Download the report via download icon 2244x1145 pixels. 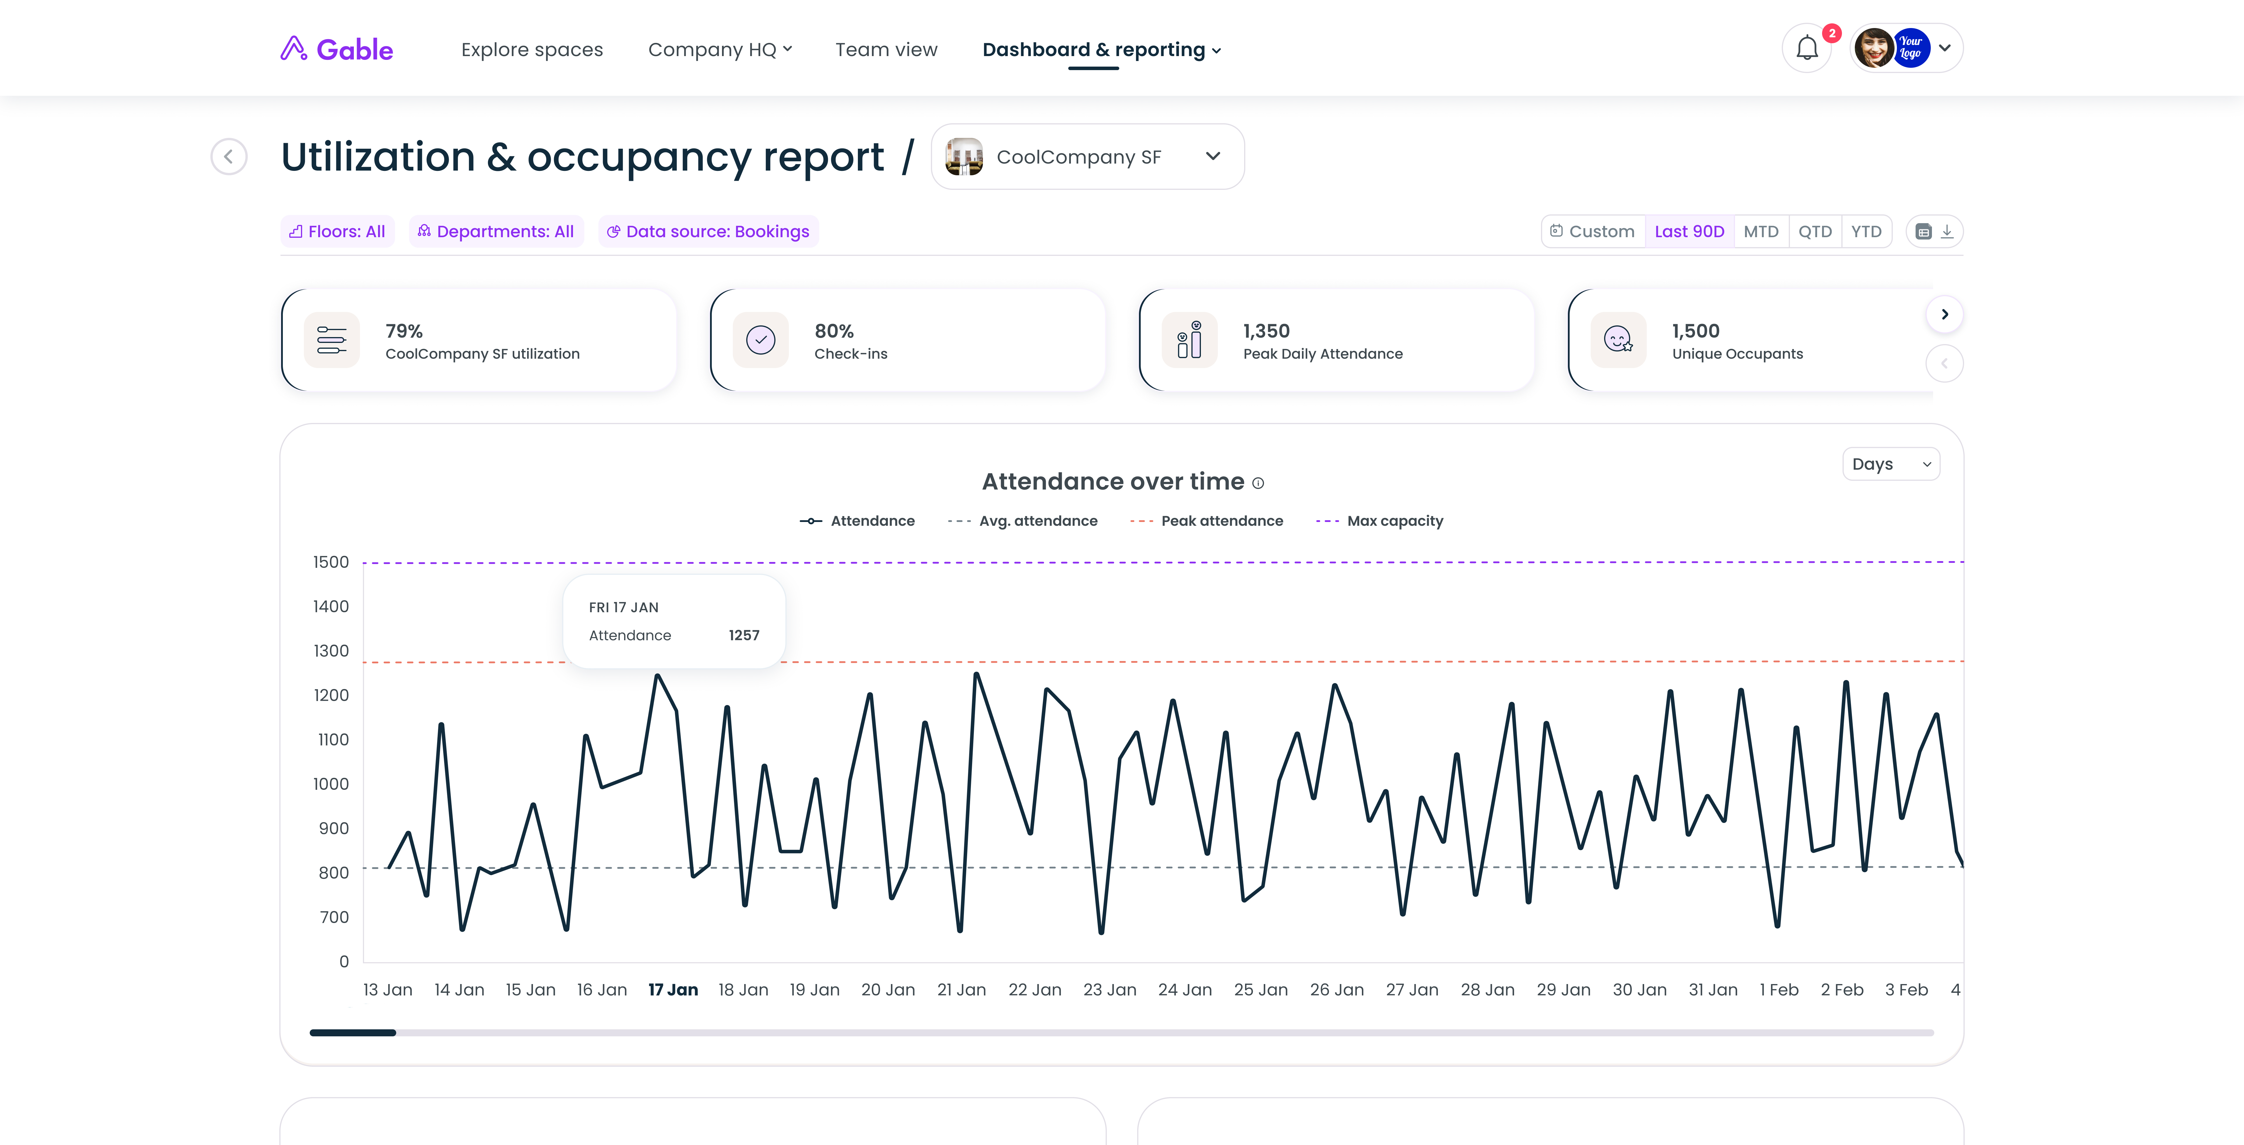[x=1947, y=232]
